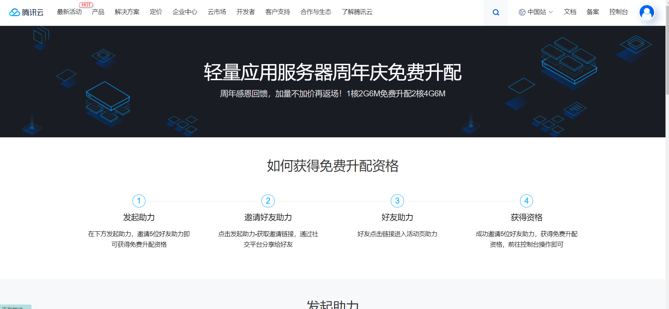The width and height of the screenshot is (669, 309).
Task: Open the 企业中心 menu item
Action: point(185,12)
